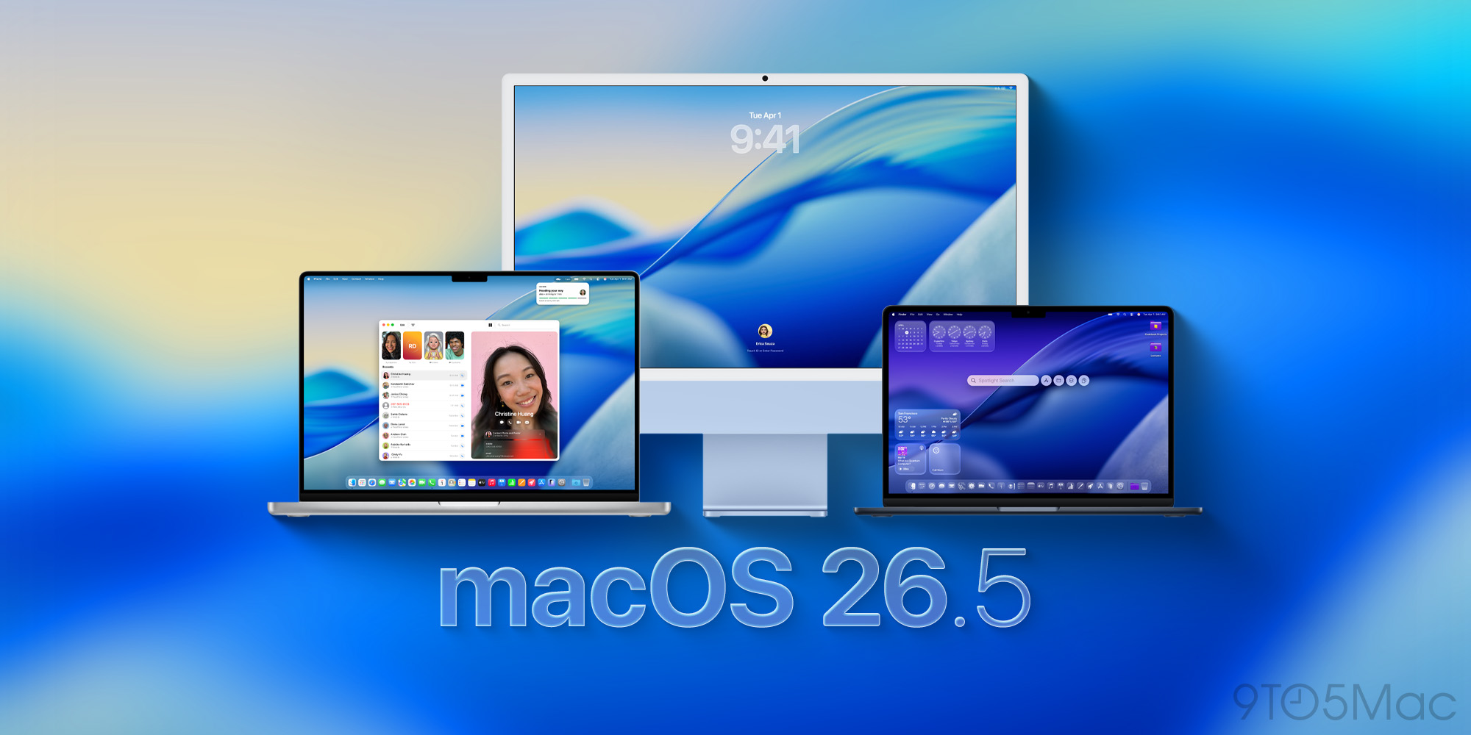Viewport: 1471px width, 735px height.
Task: Click Spotlight Search field on right MacBook
Action: coord(1003,381)
